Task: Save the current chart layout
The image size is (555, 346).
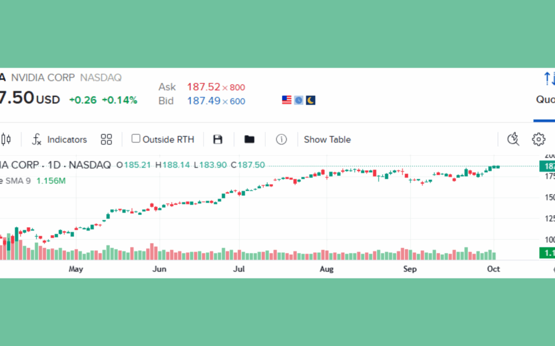Action: coord(217,139)
